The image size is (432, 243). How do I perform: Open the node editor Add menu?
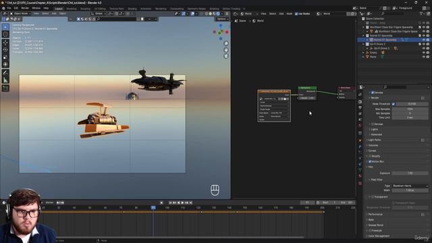(x=281, y=13)
